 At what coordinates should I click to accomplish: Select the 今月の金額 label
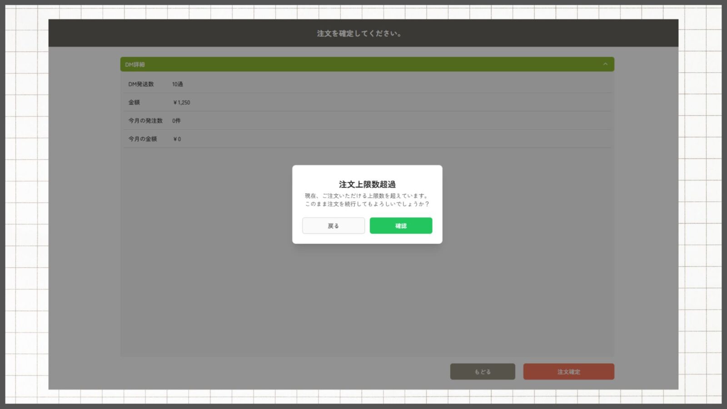(142, 139)
